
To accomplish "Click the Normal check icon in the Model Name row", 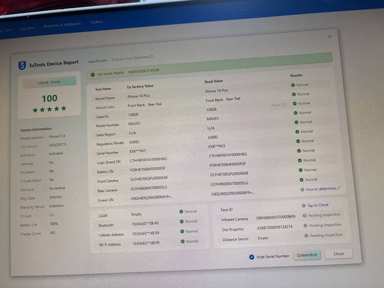I will coord(293,85).
